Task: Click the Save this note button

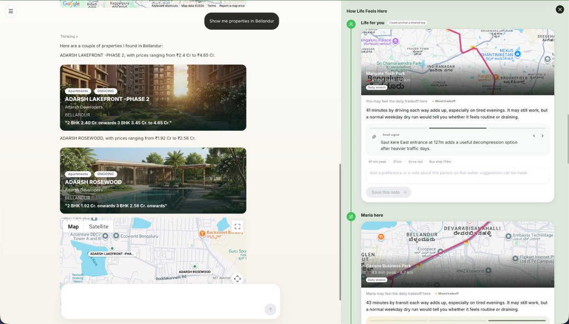Action: point(388,192)
